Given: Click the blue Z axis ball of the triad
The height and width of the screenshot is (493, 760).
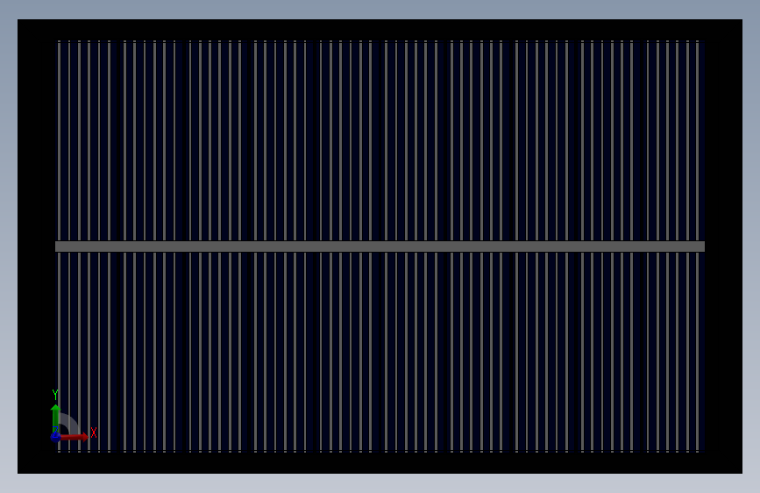Looking at the screenshot, I should coord(56,437).
